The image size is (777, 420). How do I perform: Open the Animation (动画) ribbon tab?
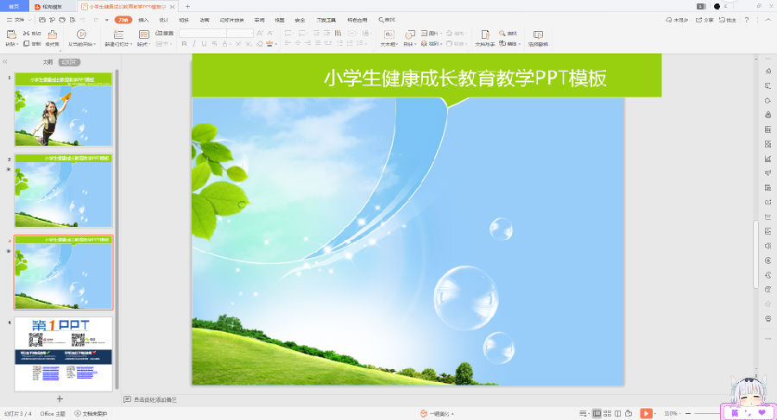click(x=204, y=20)
